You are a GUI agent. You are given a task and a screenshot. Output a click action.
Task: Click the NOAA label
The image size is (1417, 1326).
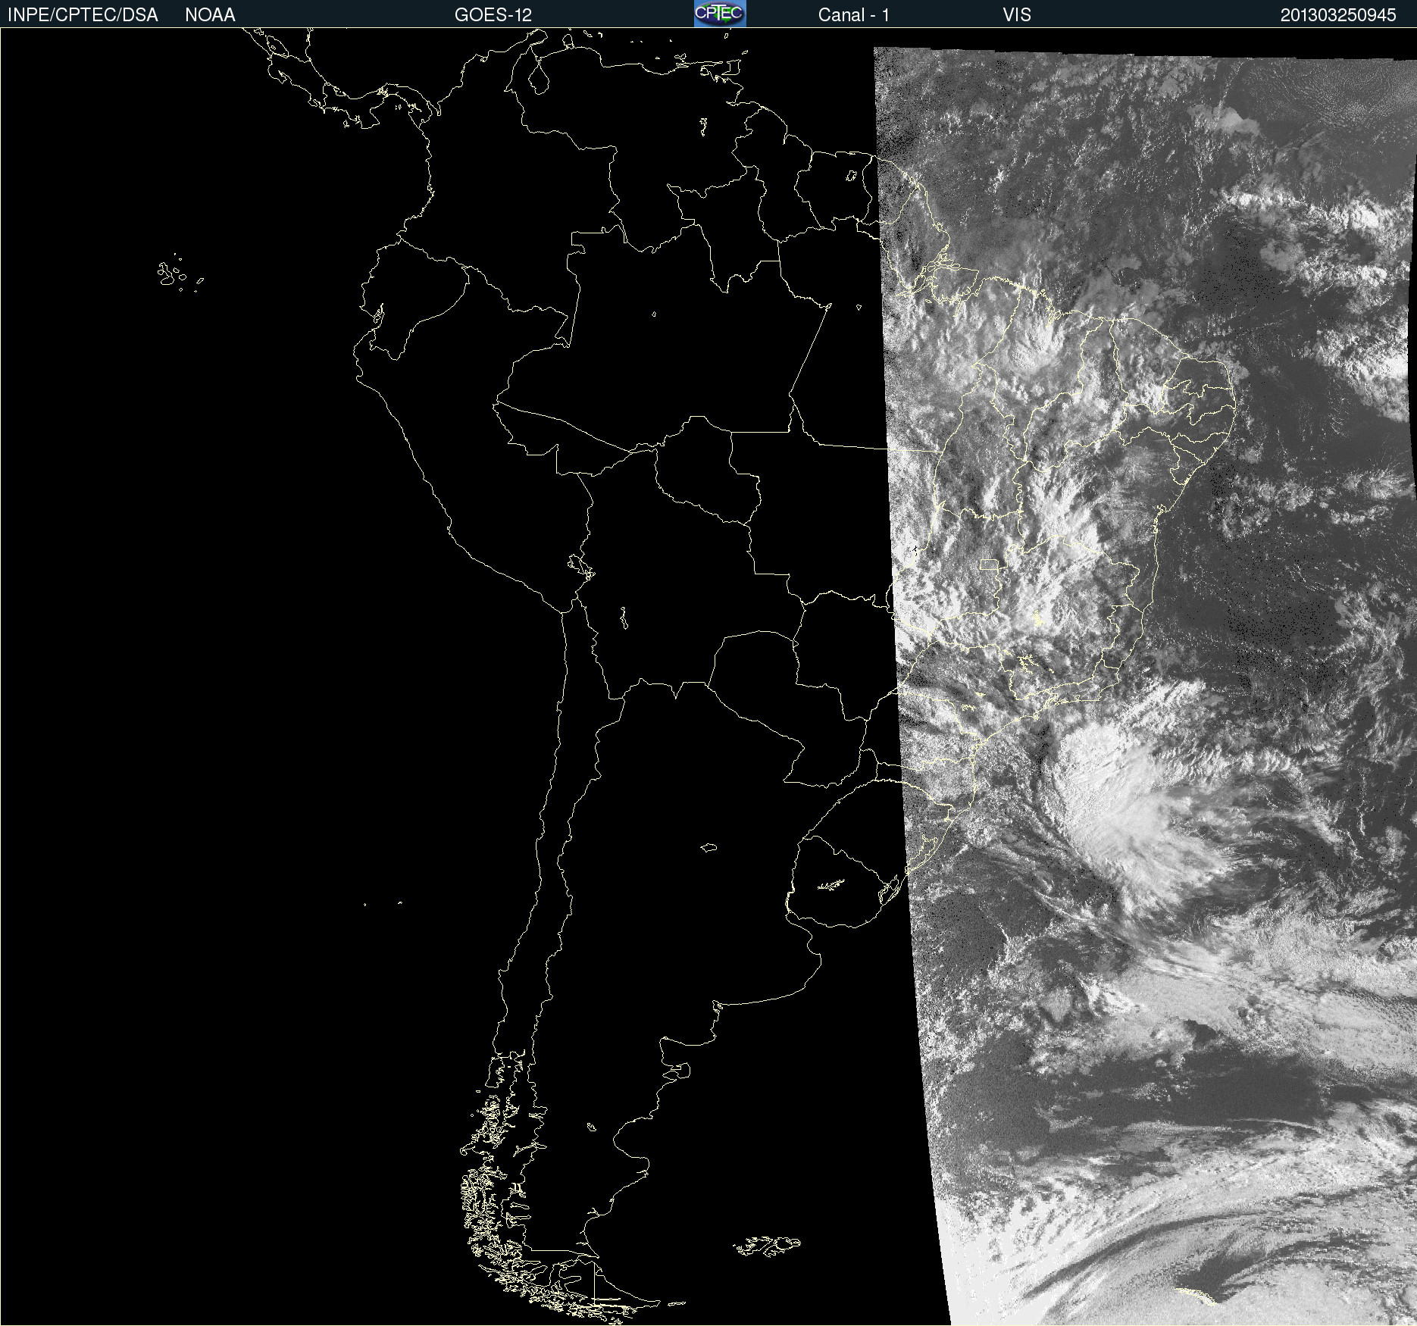click(210, 15)
